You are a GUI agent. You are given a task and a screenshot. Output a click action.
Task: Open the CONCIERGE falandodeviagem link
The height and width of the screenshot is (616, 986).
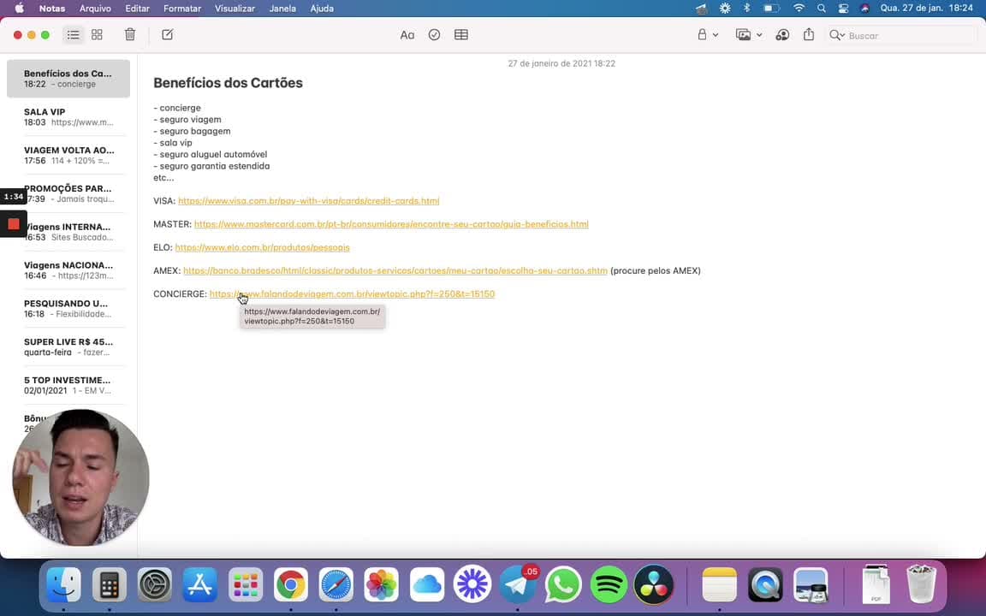[x=352, y=294]
